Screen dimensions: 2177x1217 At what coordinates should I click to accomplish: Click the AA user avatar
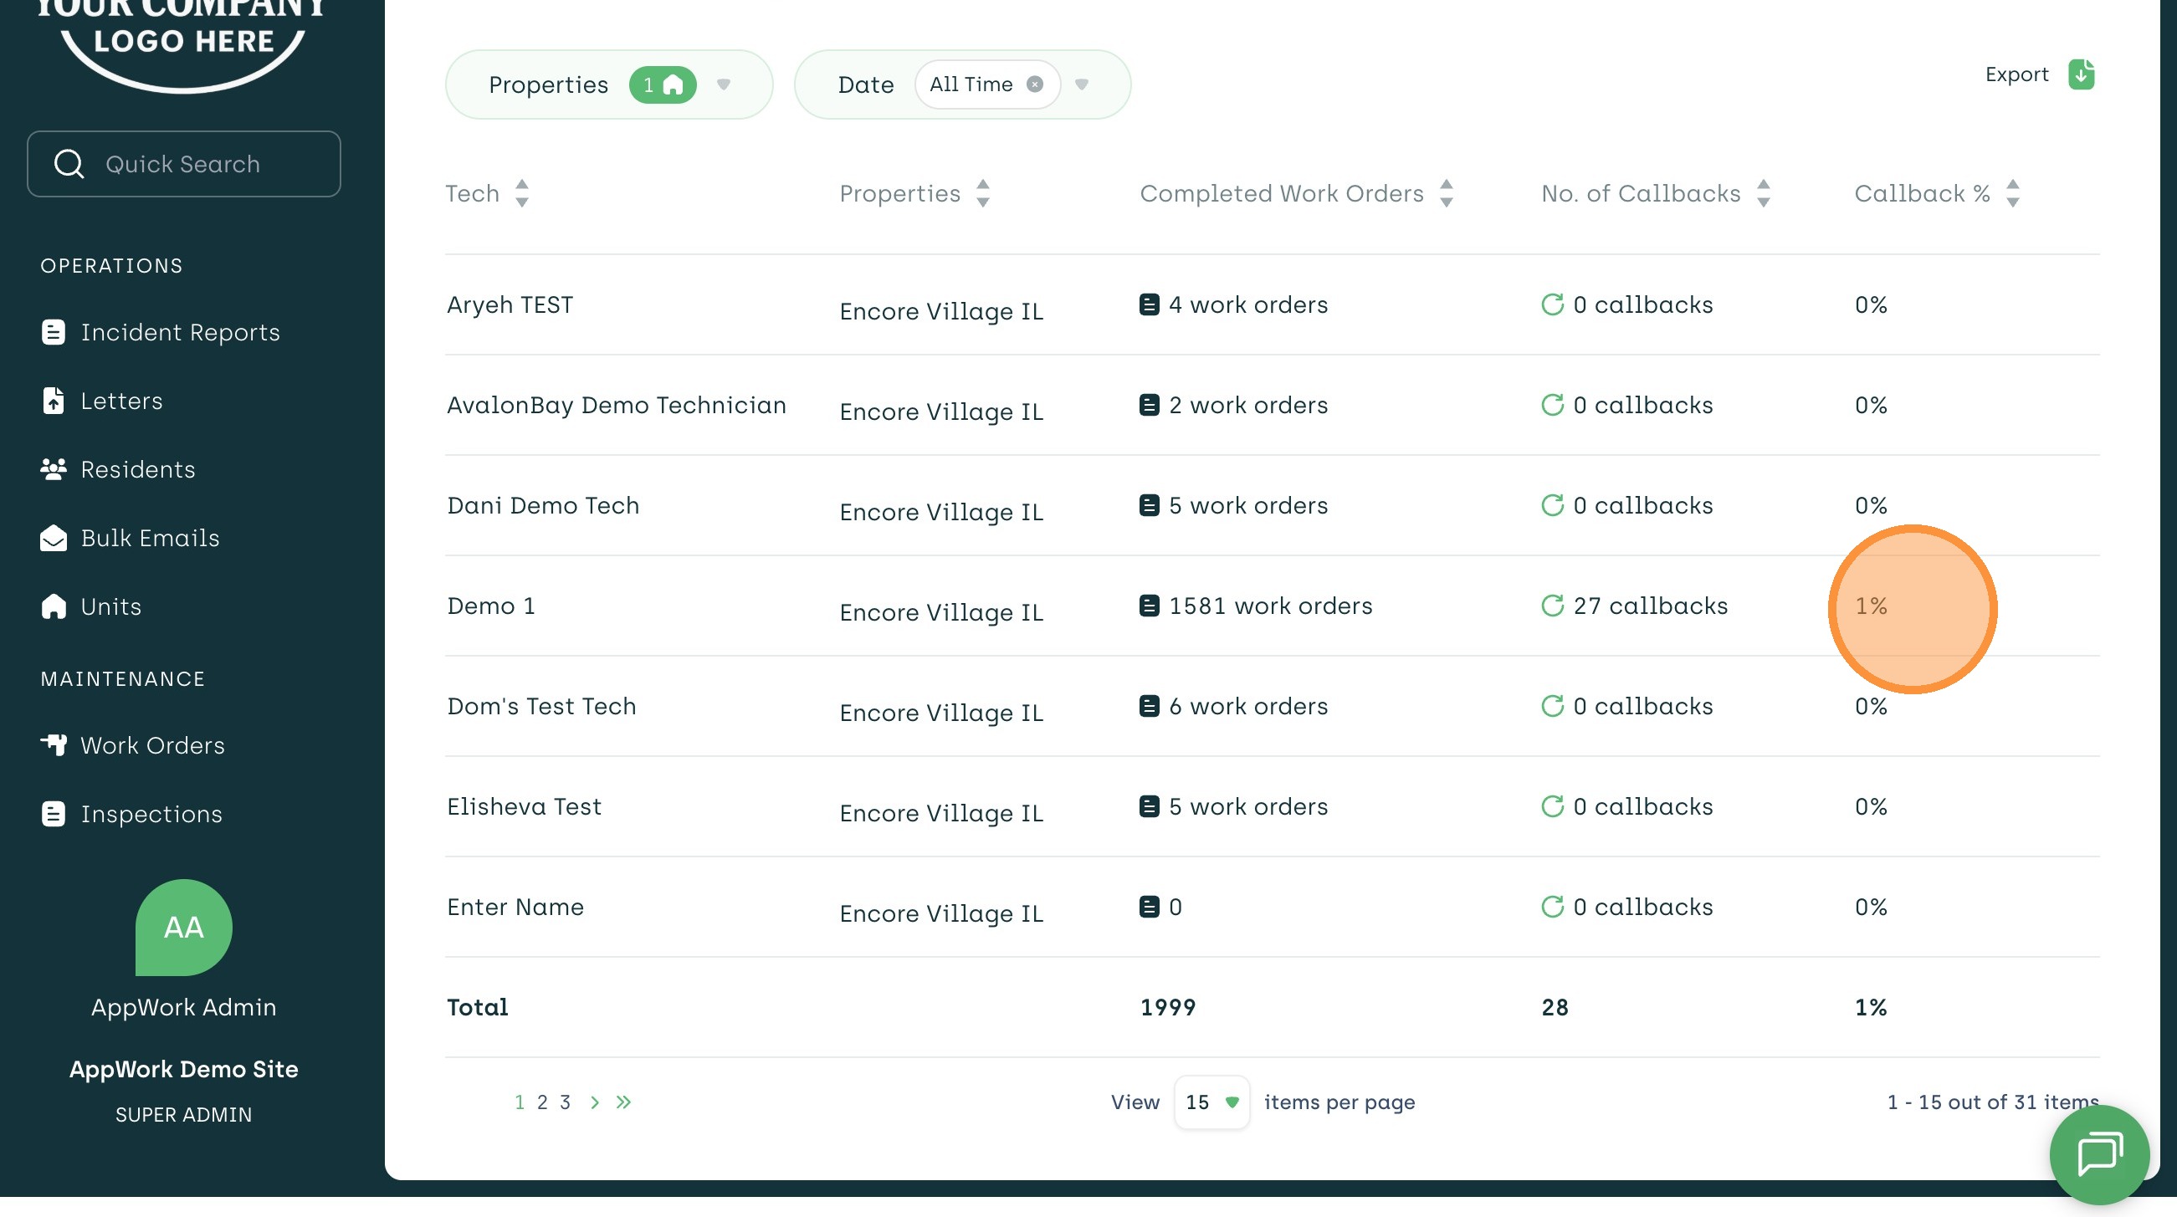click(183, 927)
